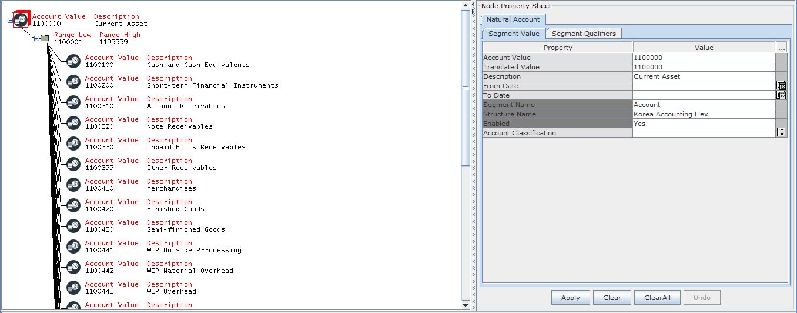797x313 pixels.
Task: Switch to the Segment Qualifiers tab
Action: [x=583, y=34]
